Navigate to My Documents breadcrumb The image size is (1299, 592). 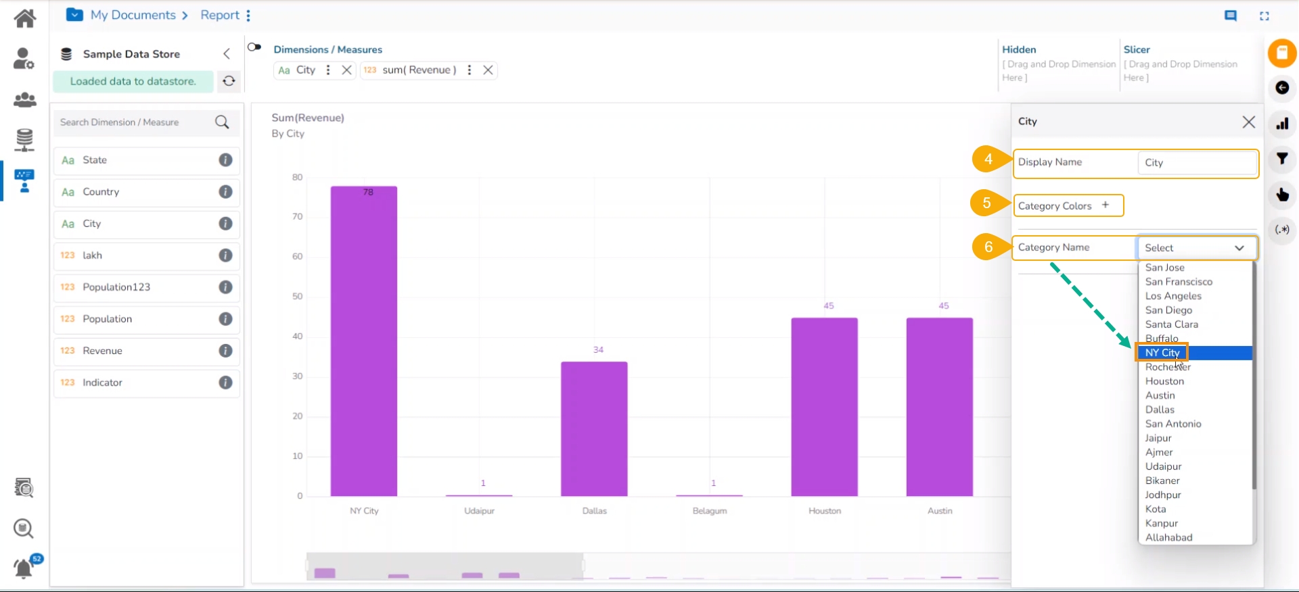133,15
